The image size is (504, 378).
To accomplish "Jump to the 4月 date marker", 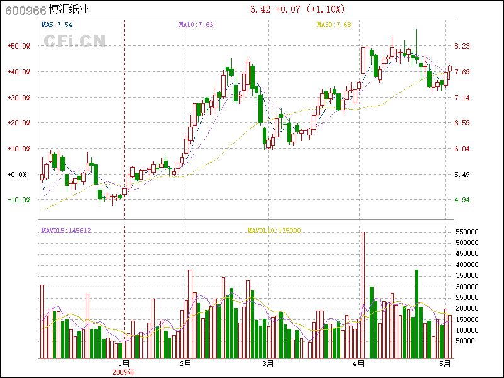I will (x=359, y=364).
